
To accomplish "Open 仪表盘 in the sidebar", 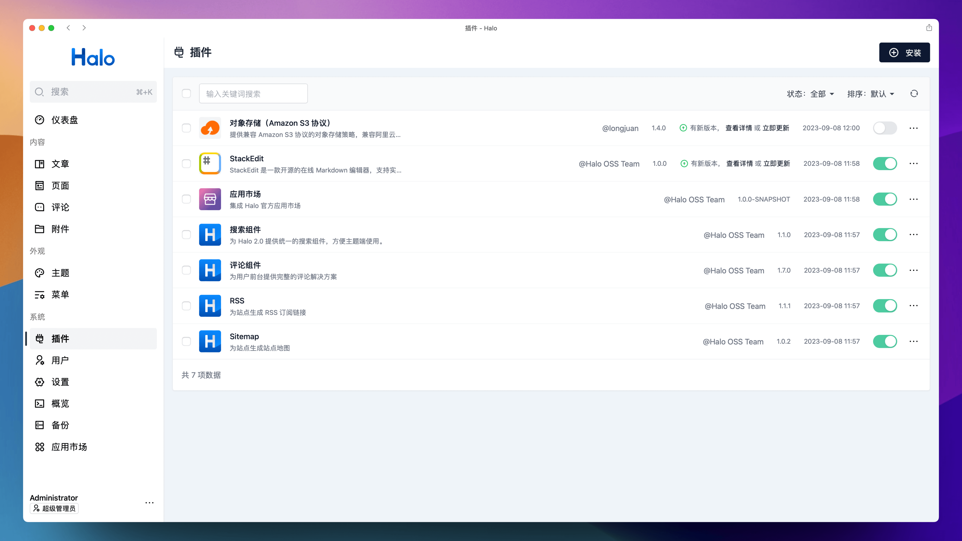I will (64, 120).
